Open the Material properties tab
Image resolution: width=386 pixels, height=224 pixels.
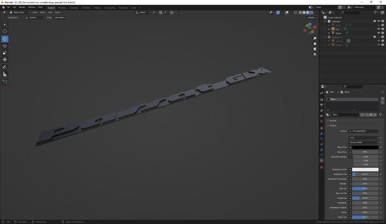321,160
